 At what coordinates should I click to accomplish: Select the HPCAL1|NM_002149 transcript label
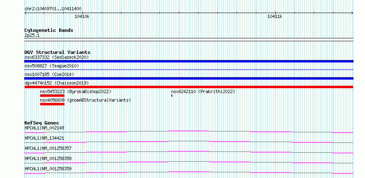[44, 128]
